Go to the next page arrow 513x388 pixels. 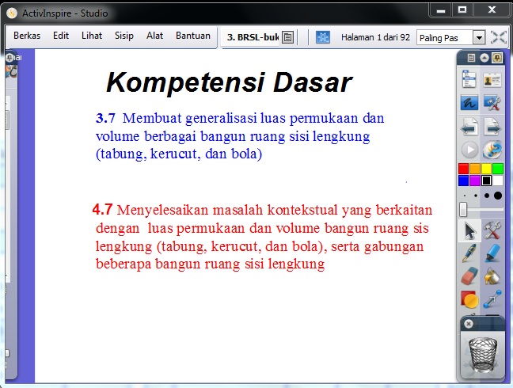pos(493,126)
